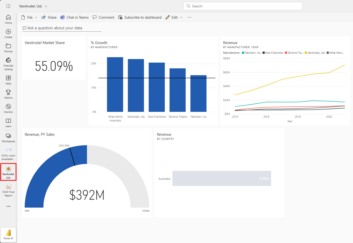353x243 pixels.
Task: Open Workspaces in the sidebar
Action: [8, 138]
